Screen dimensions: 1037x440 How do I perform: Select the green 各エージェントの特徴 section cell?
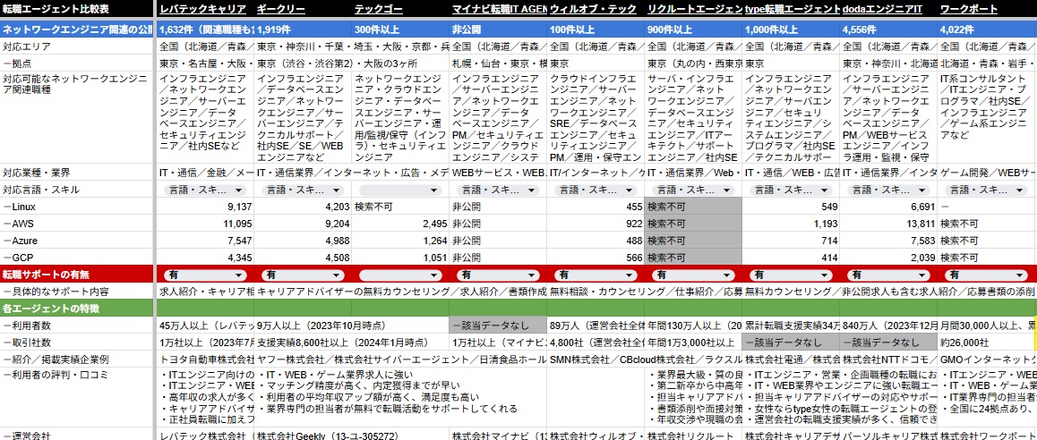(x=76, y=309)
